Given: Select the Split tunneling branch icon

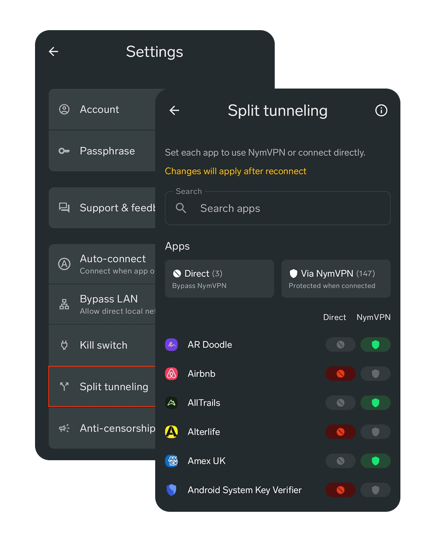Looking at the screenshot, I should [x=64, y=387].
